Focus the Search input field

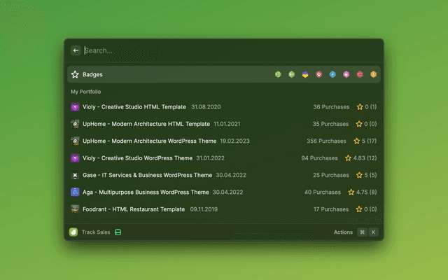(224, 50)
